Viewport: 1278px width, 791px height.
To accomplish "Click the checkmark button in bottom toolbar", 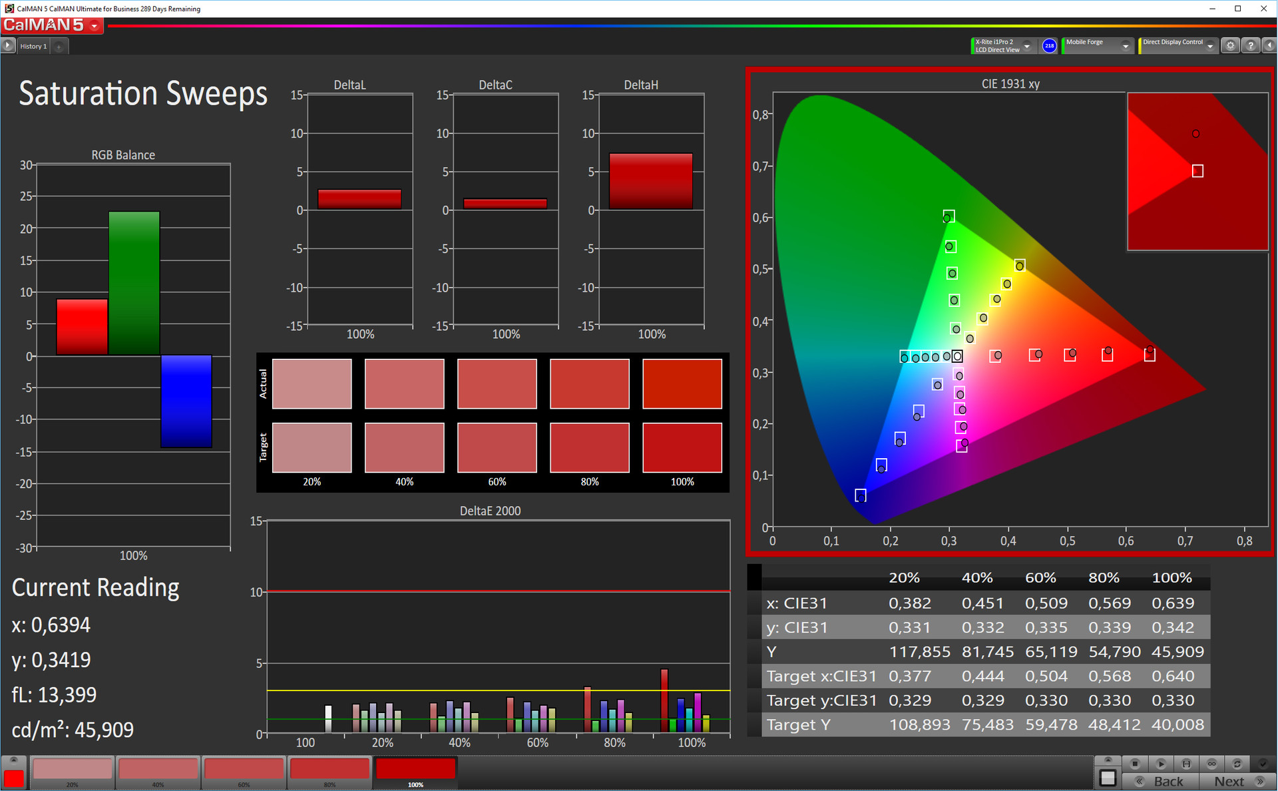I will tap(1263, 764).
